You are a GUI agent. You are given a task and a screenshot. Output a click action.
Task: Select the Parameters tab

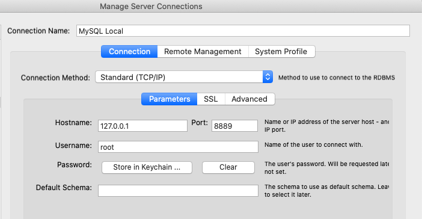170,99
